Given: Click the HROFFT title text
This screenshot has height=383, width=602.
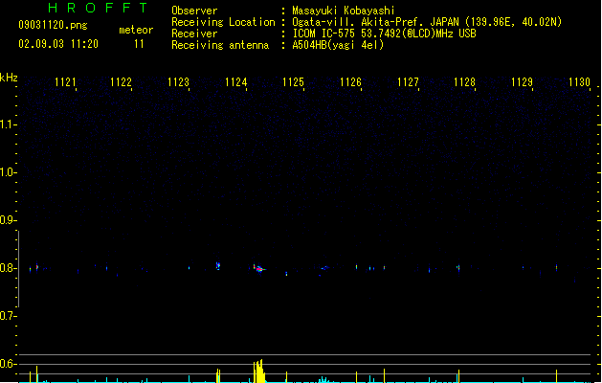Looking at the screenshot, I should [x=98, y=8].
